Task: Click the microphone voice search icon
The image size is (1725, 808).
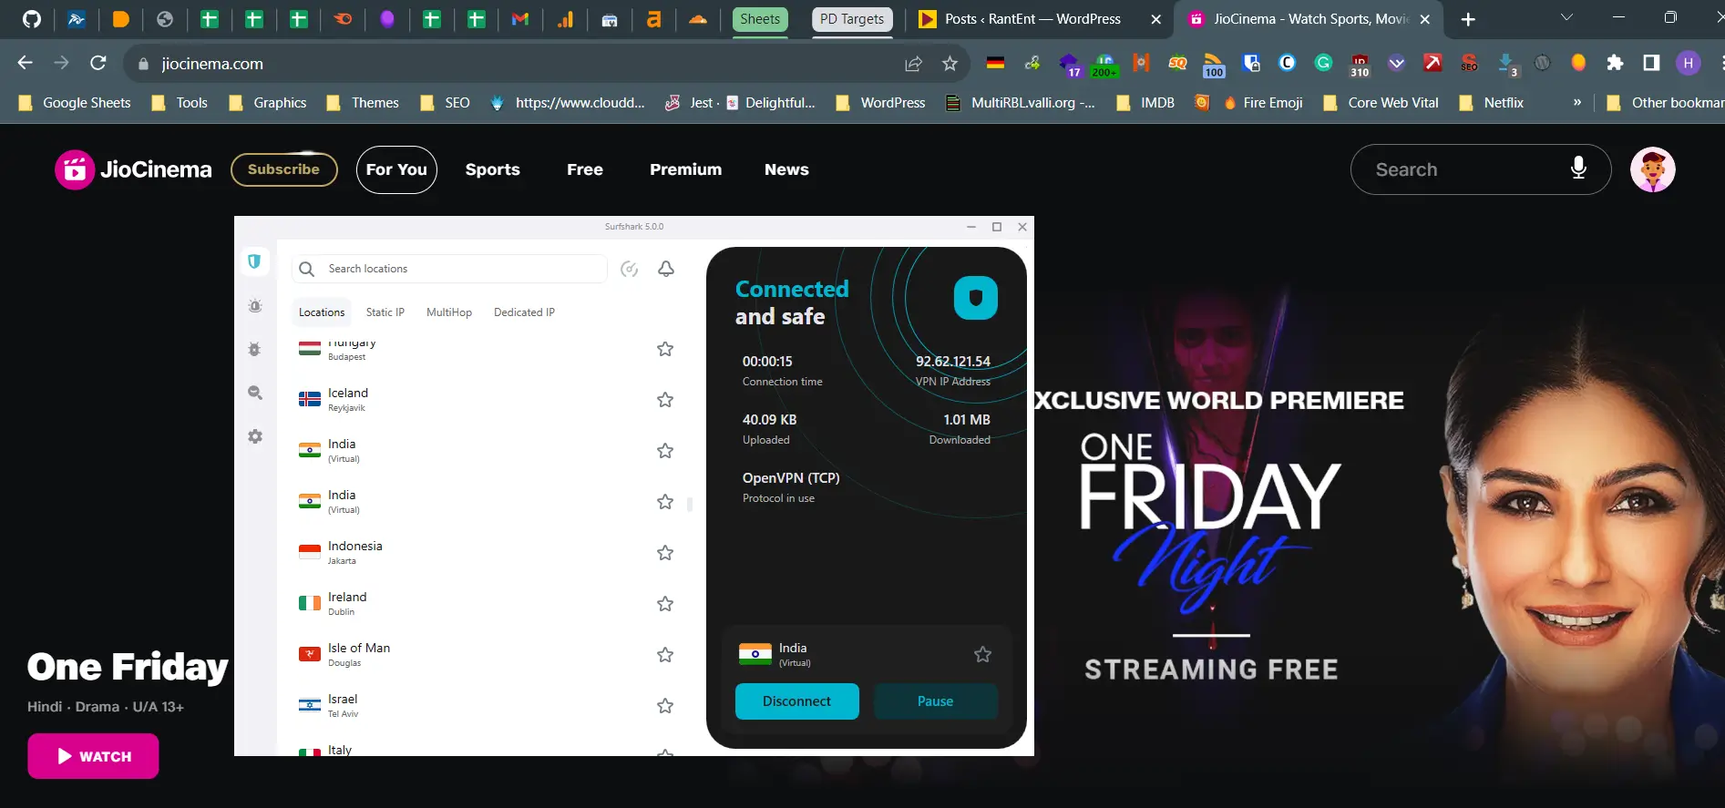Action: (1579, 169)
